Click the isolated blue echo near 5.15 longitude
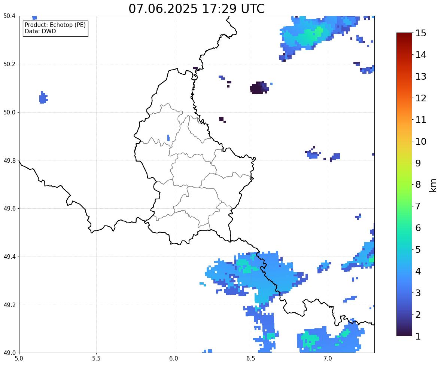The width and height of the screenshot is (441, 365). (43, 98)
